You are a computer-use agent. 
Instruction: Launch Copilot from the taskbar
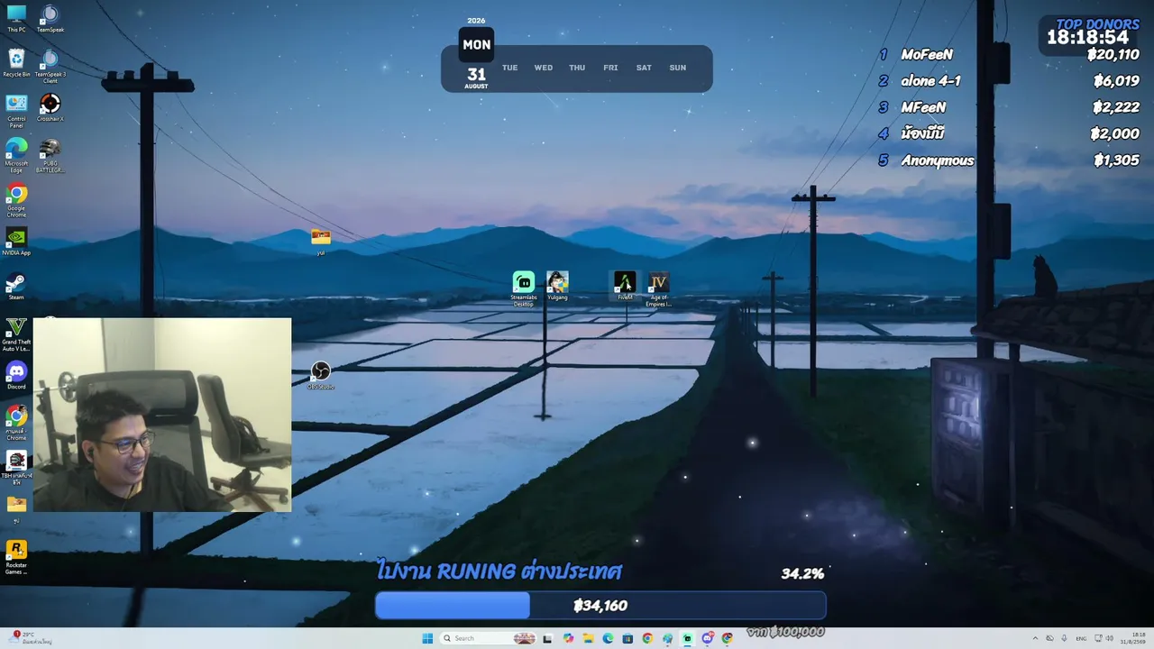click(568, 638)
